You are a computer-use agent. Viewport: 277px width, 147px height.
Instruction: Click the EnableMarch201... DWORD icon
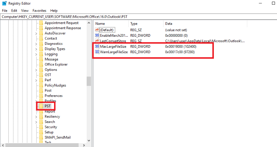97,35
